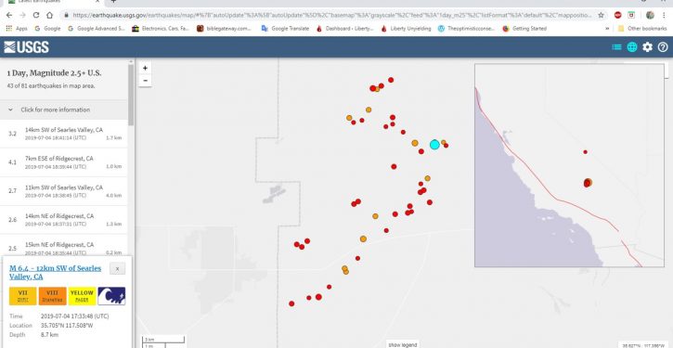Image resolution: width=673 pixels, height=348 pixels.
Task: Zoom out the map with minus button
Action: point(145,80)
